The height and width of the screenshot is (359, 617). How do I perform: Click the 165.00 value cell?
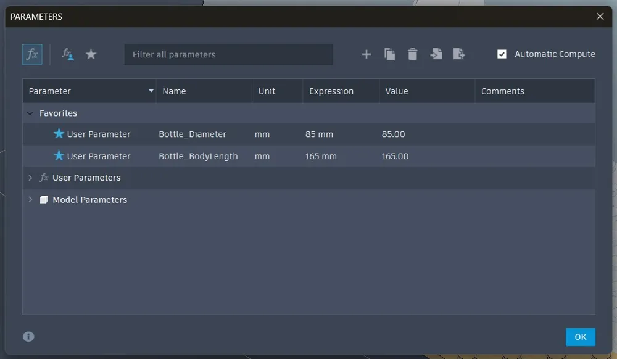click(x=395, y=156)
